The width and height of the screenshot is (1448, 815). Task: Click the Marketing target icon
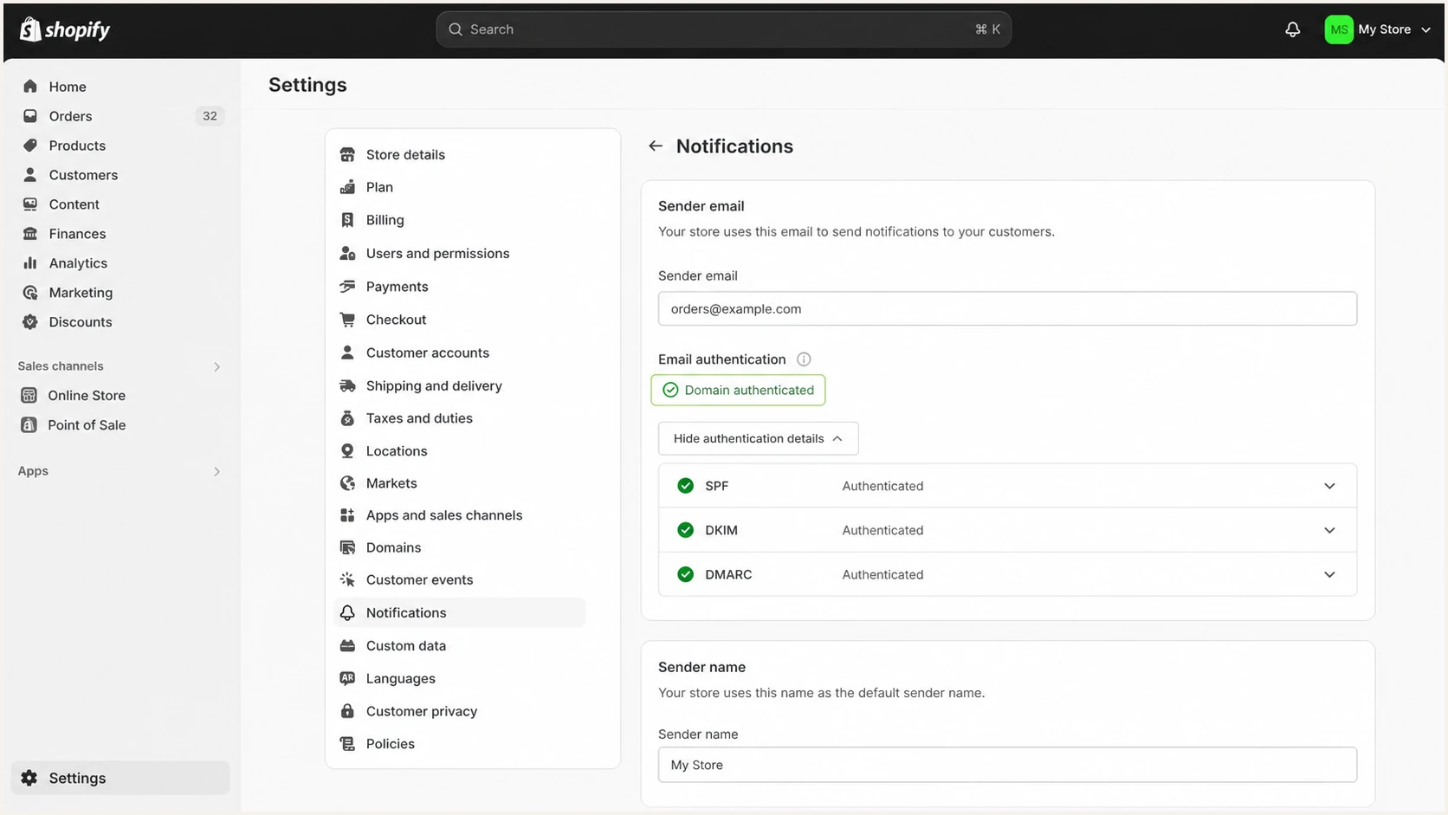[30, 293]
